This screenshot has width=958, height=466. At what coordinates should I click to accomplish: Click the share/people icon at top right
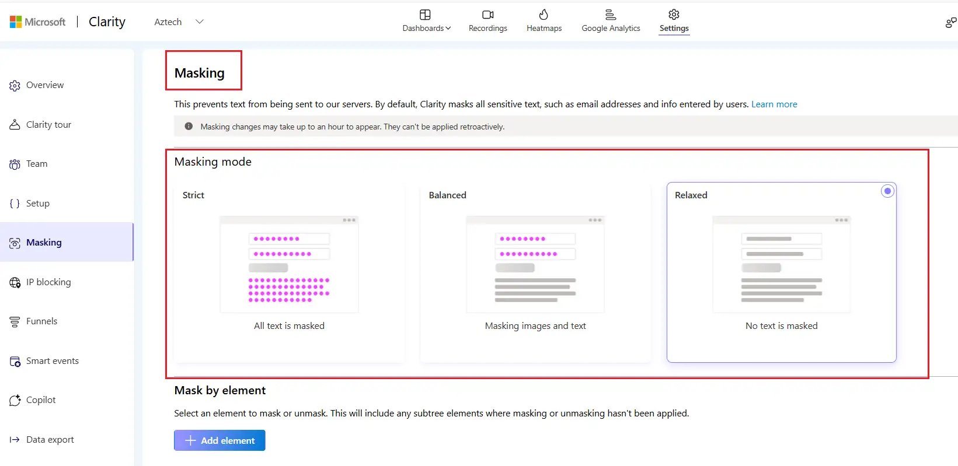(x=951, y=22)
